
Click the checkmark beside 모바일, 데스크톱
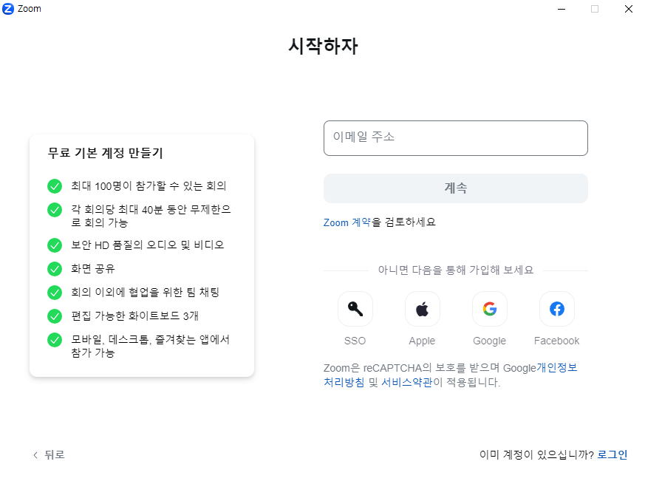(55, 340)
